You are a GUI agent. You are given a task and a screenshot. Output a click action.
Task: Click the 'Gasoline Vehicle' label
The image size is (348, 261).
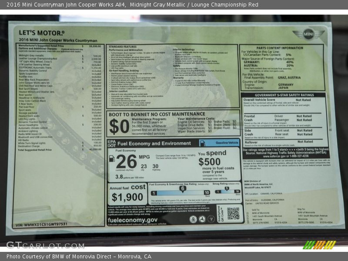click(227, 143)
